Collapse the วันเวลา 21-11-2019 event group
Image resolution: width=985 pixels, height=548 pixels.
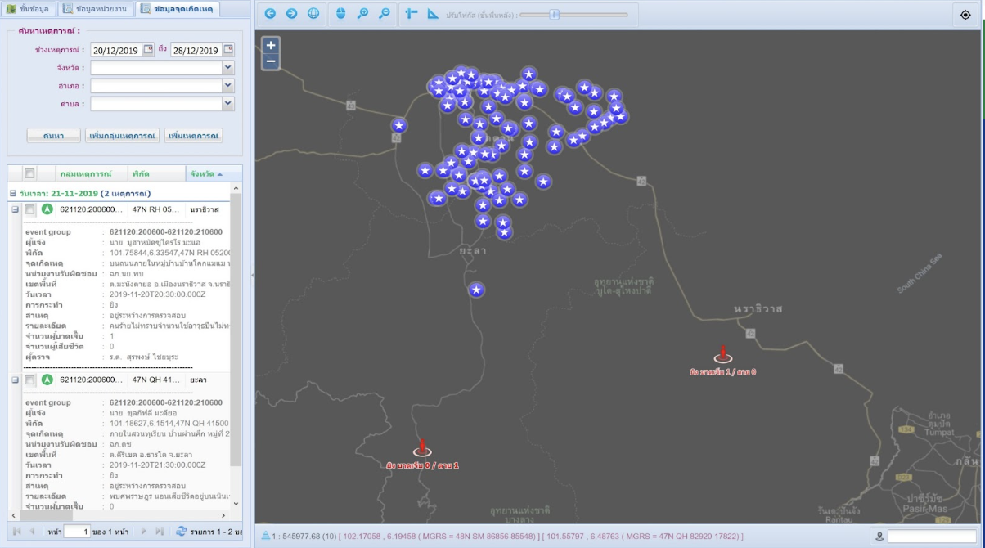[13, 193]
